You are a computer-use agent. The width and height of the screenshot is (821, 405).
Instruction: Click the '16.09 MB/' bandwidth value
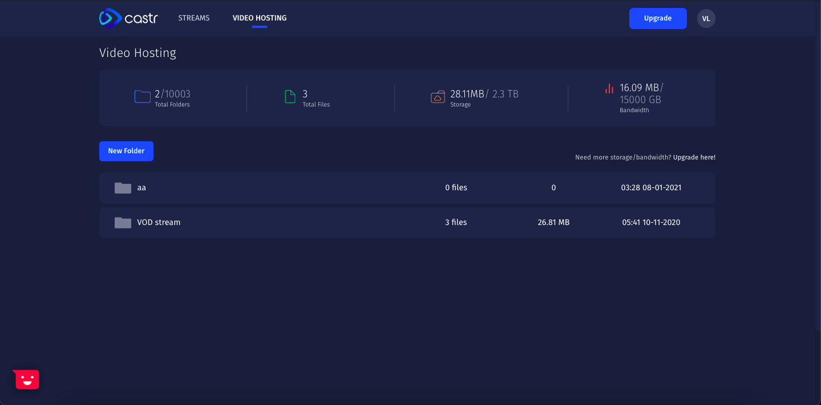641,88
